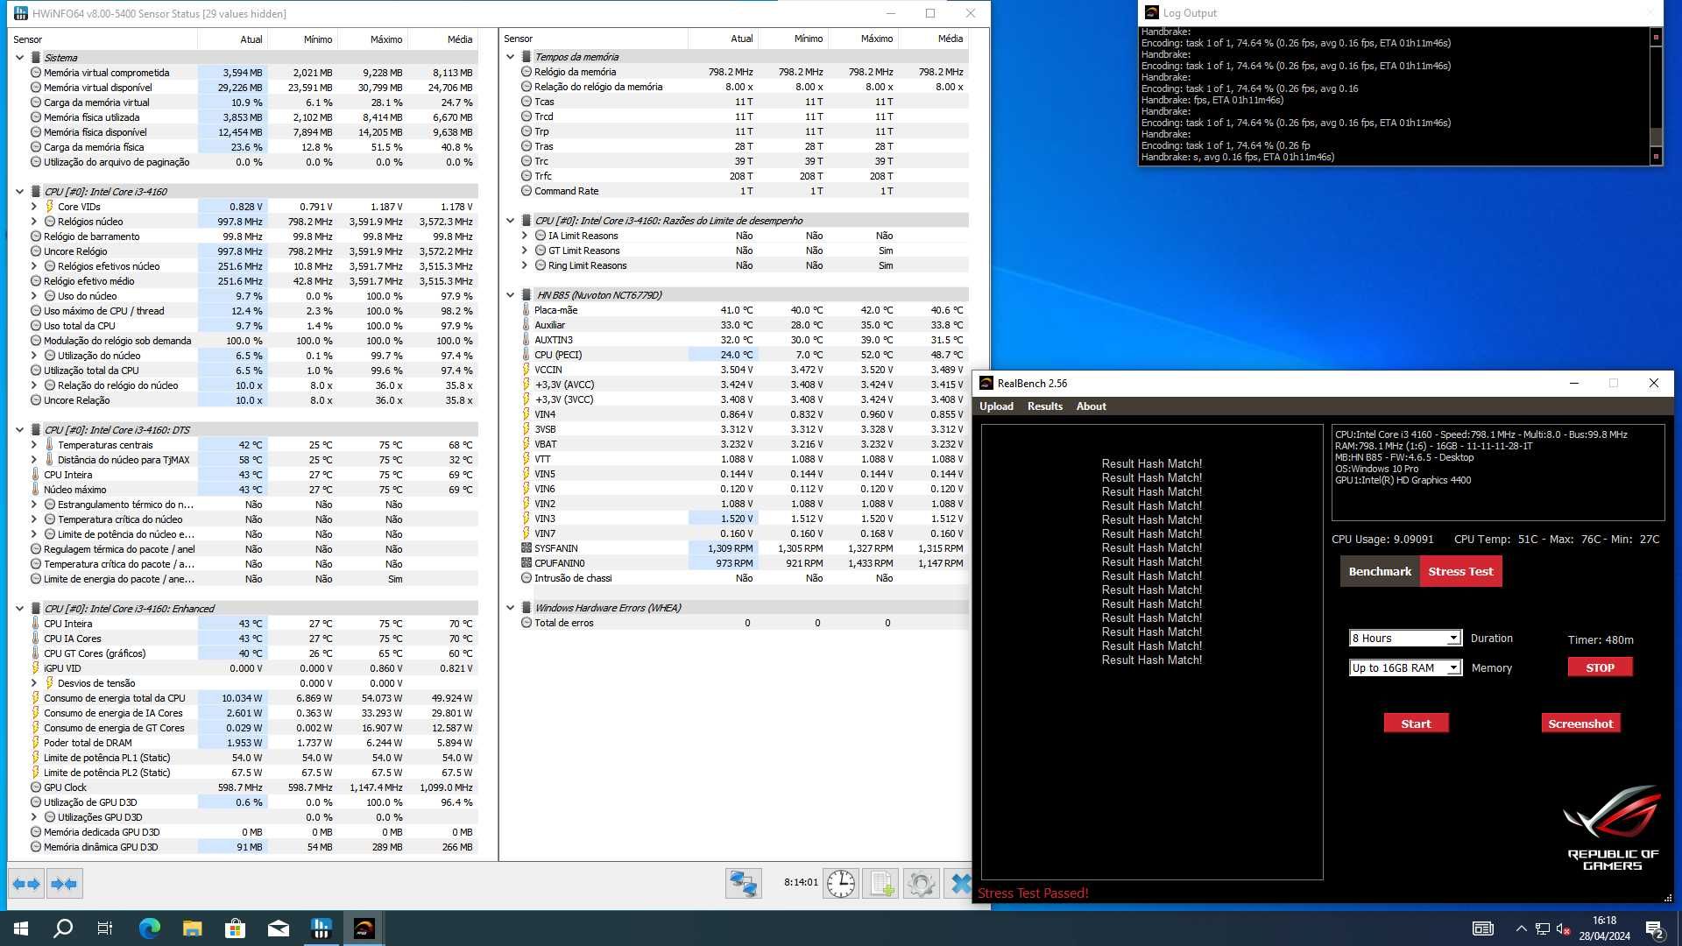Image resolution: width=1682 pixels, height=946 pixels.
Task: Click the Log Output vertical scrollbar
Action: (1656, 95)
